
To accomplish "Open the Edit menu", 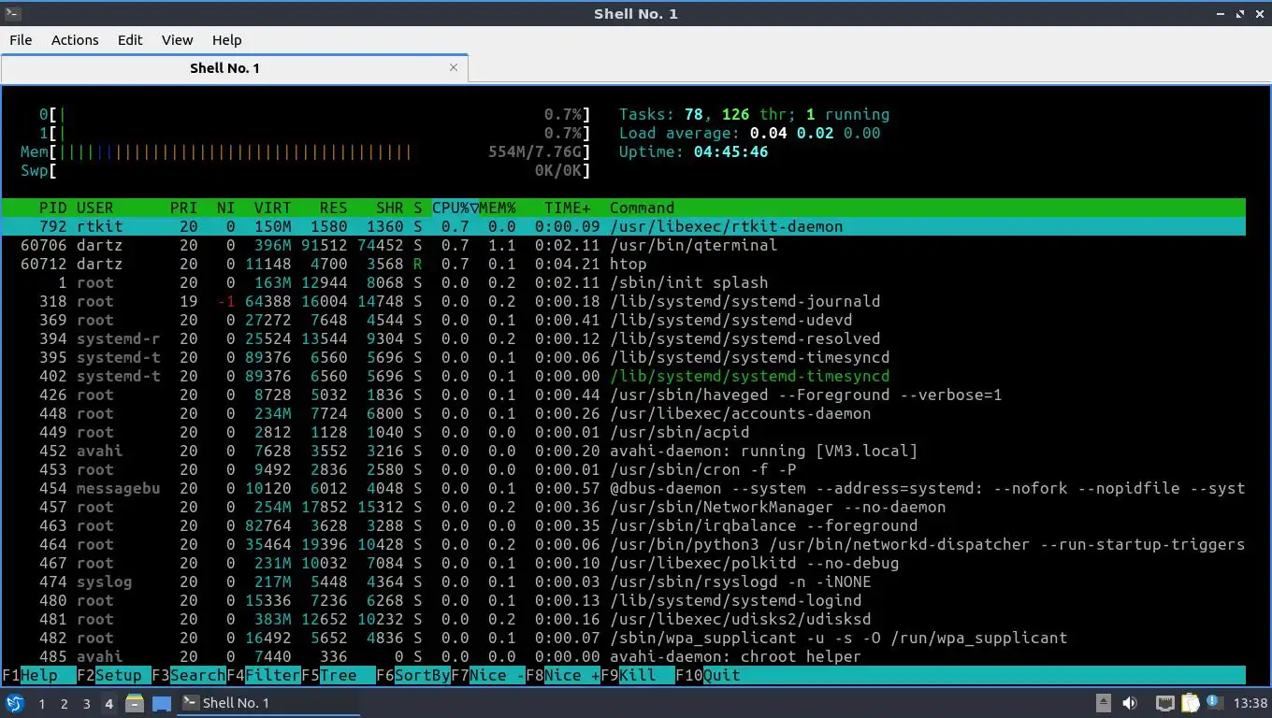I will point(130,39).
